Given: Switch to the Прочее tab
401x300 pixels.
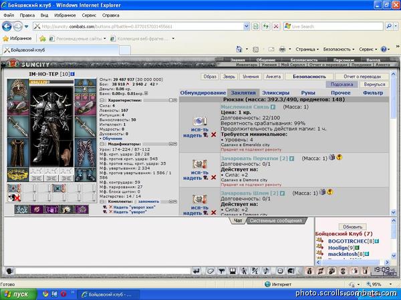Looking at the screenshot, I should 341,93.
